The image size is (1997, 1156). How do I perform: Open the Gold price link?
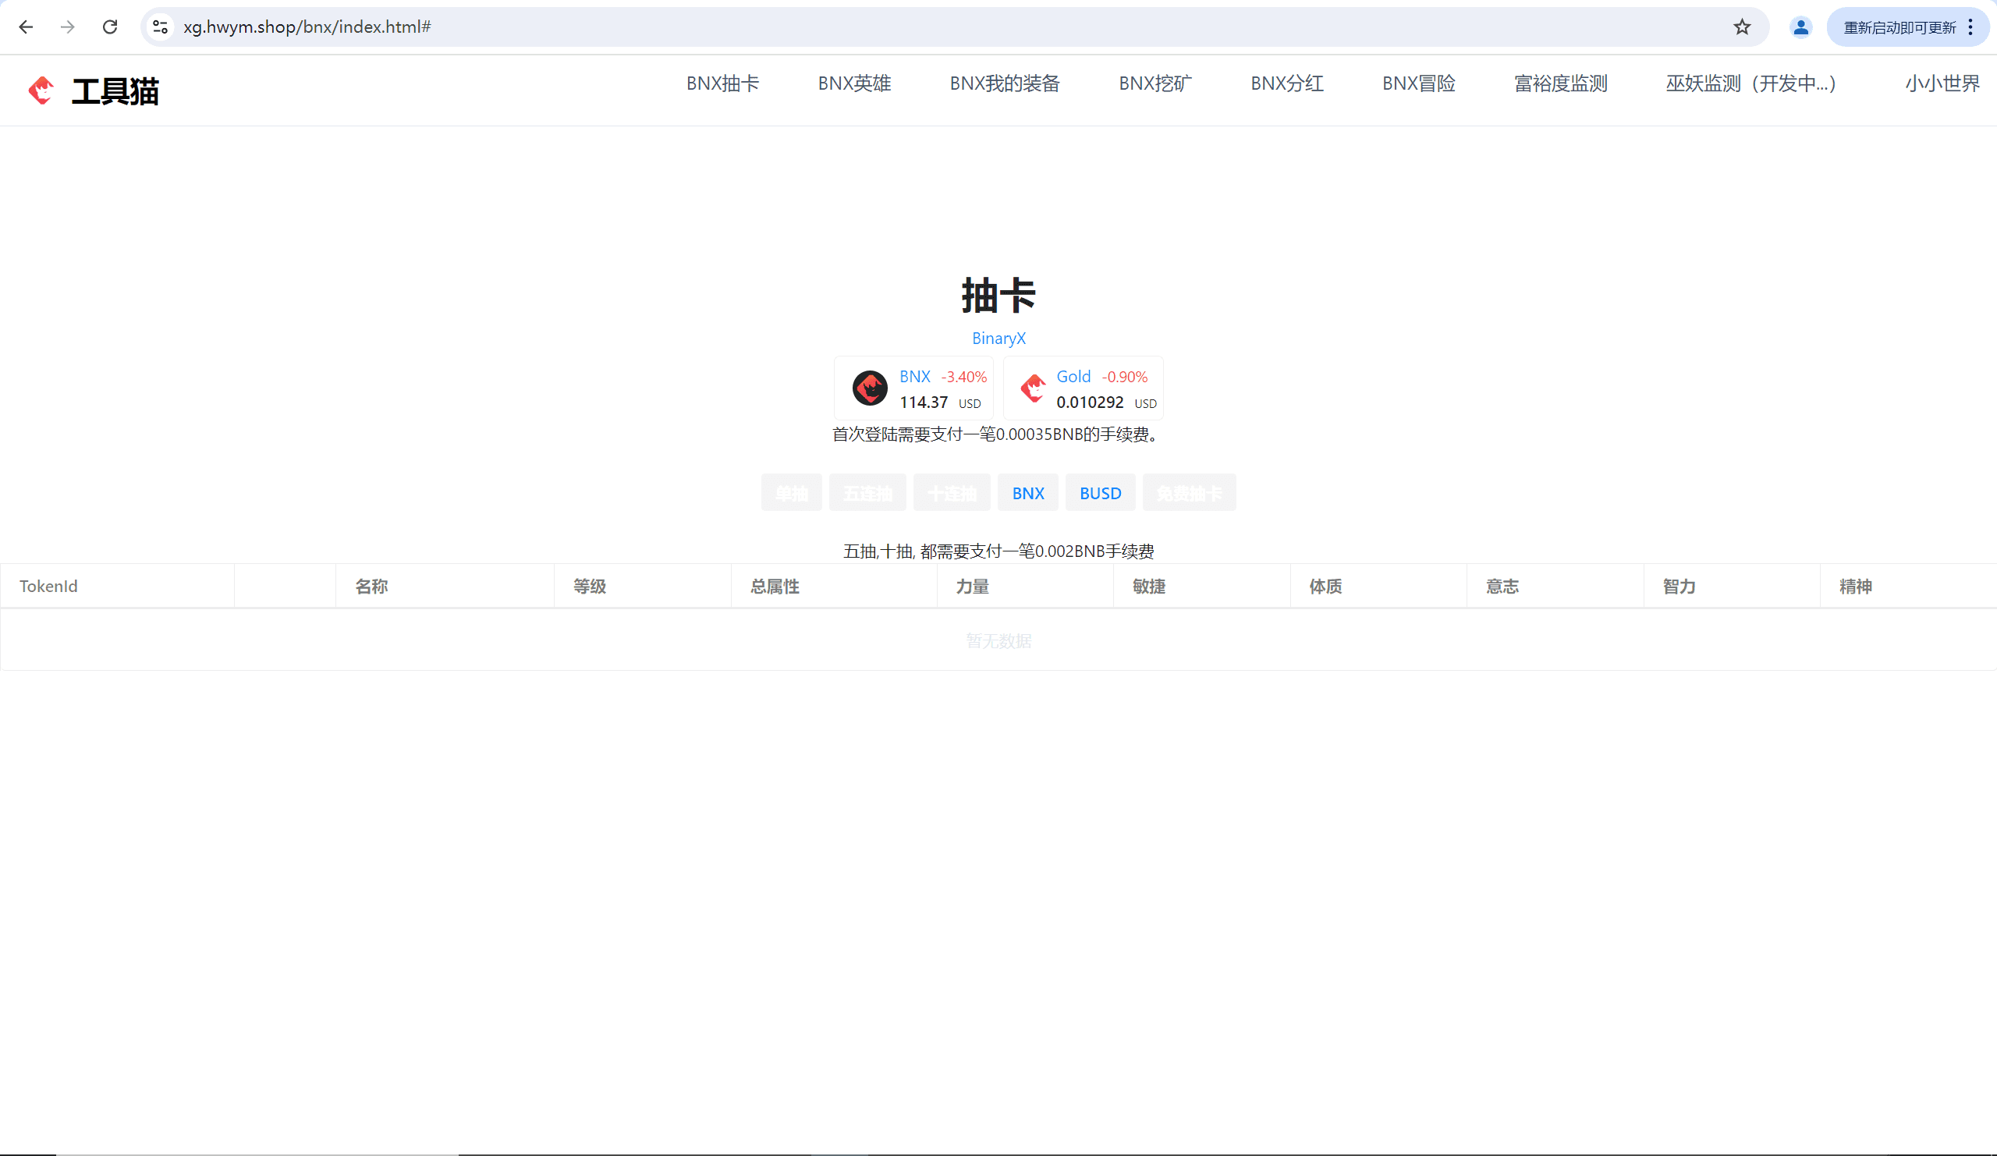1073,376
